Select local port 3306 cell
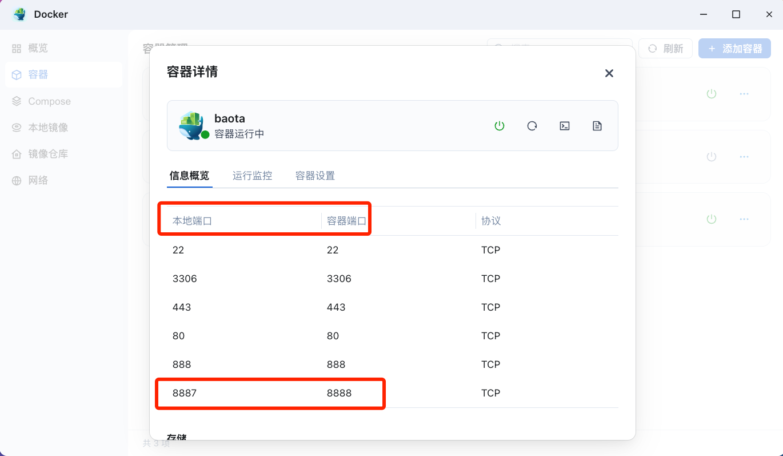This screenshot has width=783, height=456. 185,279
